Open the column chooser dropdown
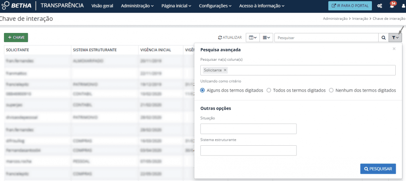The image size is (406, 181). coord(253,38)
